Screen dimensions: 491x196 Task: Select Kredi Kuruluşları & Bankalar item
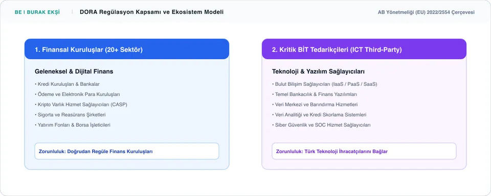click(x=68, y=84)
